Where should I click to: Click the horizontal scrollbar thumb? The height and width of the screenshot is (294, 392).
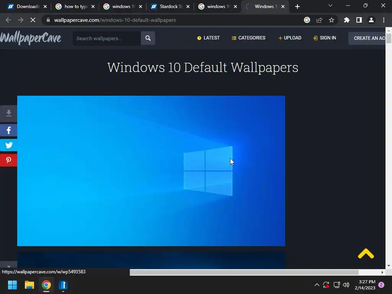coord(244,272)
